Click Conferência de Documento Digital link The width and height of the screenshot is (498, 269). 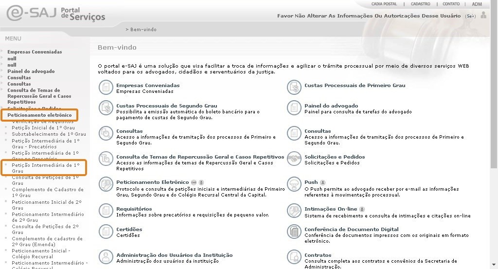tap(352, 229)
